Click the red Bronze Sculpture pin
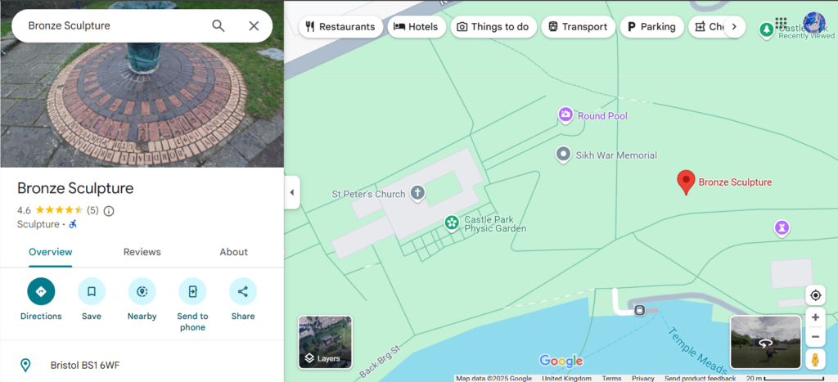 pos(686,182)
